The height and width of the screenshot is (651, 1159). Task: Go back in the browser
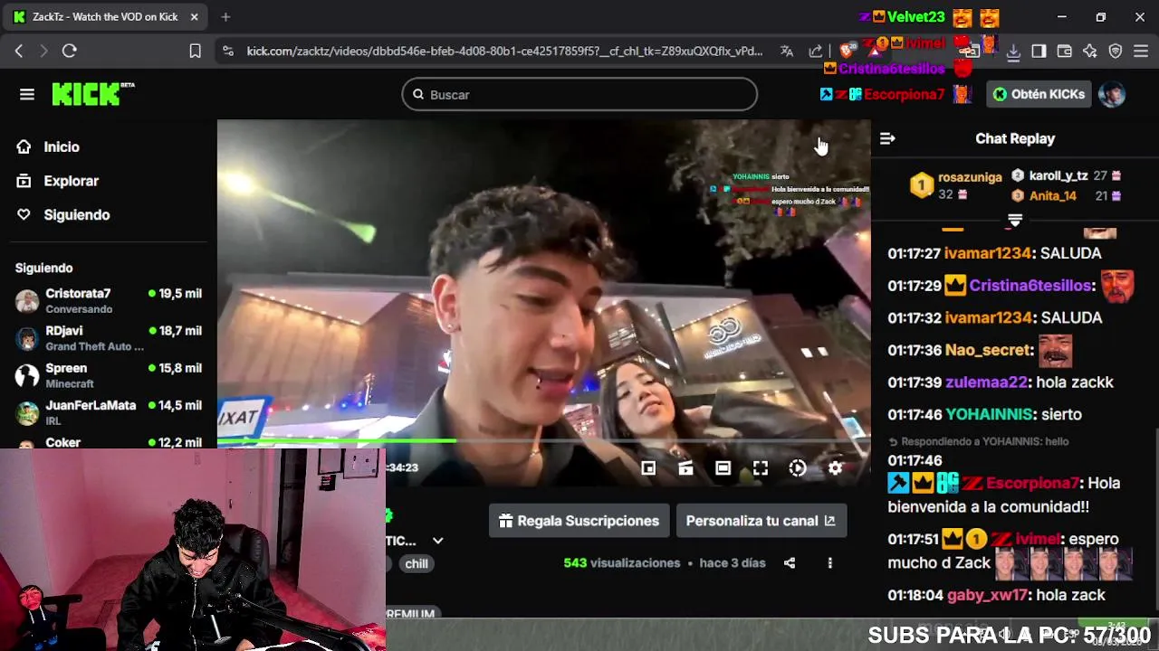pos(18,51)
